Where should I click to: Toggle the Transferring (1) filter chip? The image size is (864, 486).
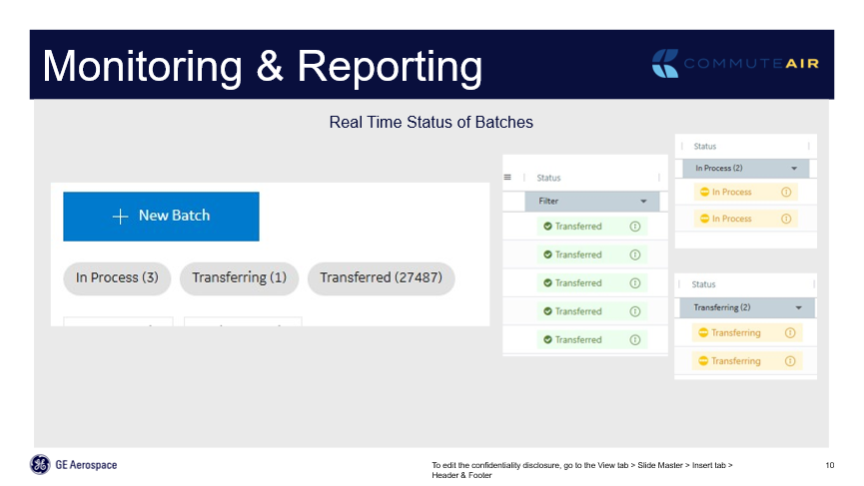(x=239, y=278)
